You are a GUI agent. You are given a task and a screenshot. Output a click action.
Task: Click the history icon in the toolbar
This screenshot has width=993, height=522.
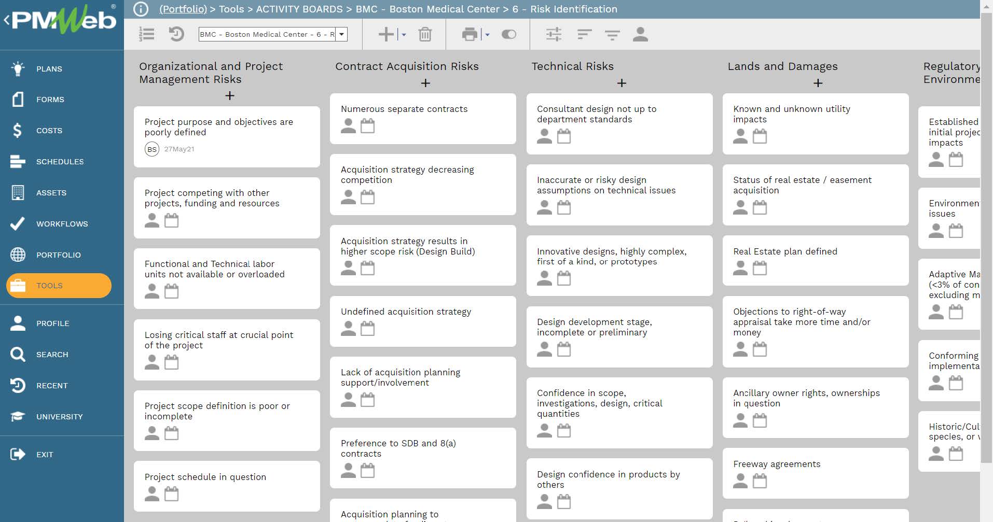click(x=176, y=34)
